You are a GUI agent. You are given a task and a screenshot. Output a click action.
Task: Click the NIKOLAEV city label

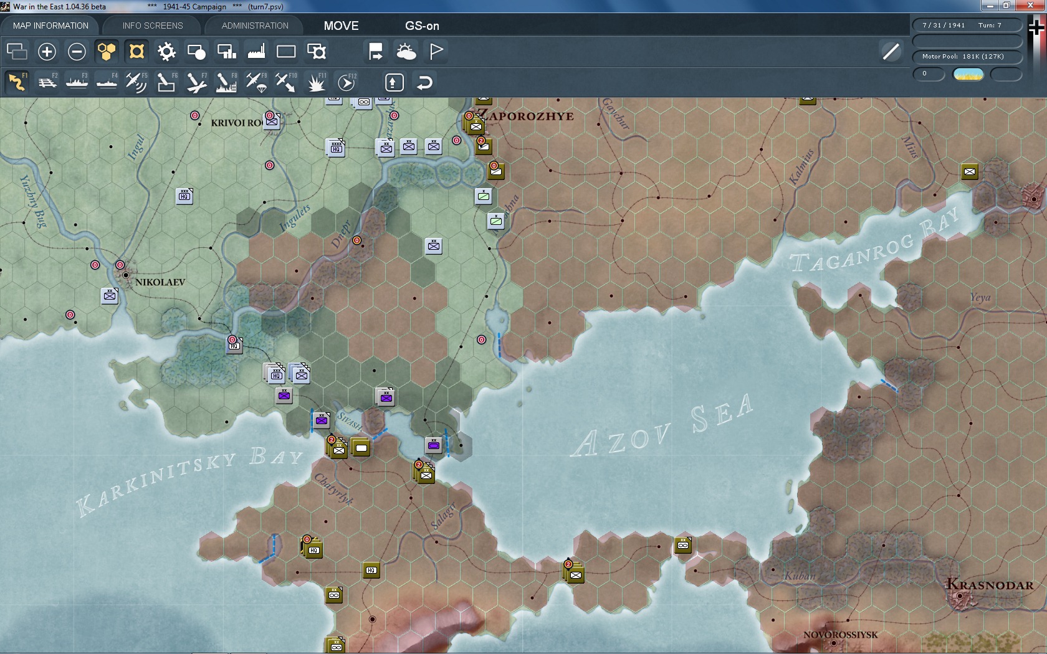pyautogui.click(x=160, y=282)
